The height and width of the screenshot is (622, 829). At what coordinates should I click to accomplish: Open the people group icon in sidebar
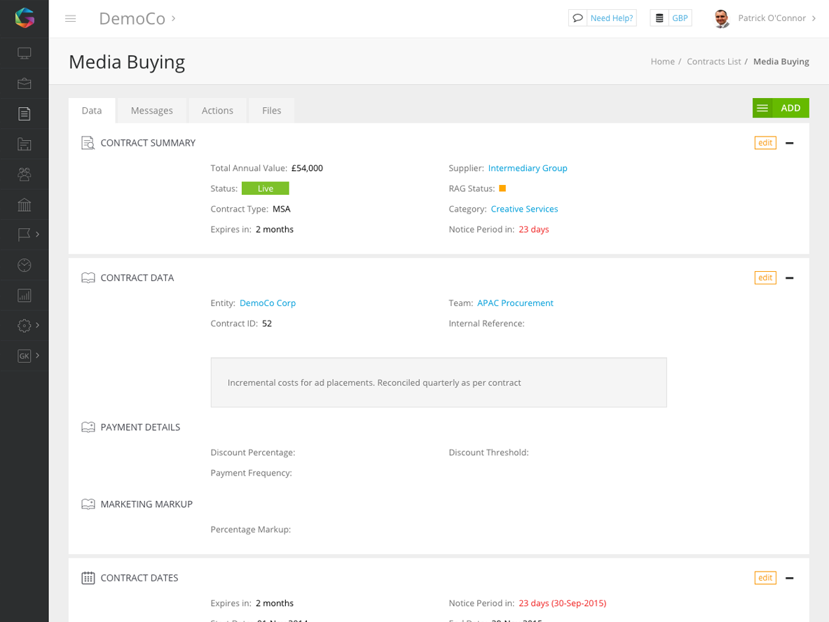pyautogui.click(x=25, y=174)
